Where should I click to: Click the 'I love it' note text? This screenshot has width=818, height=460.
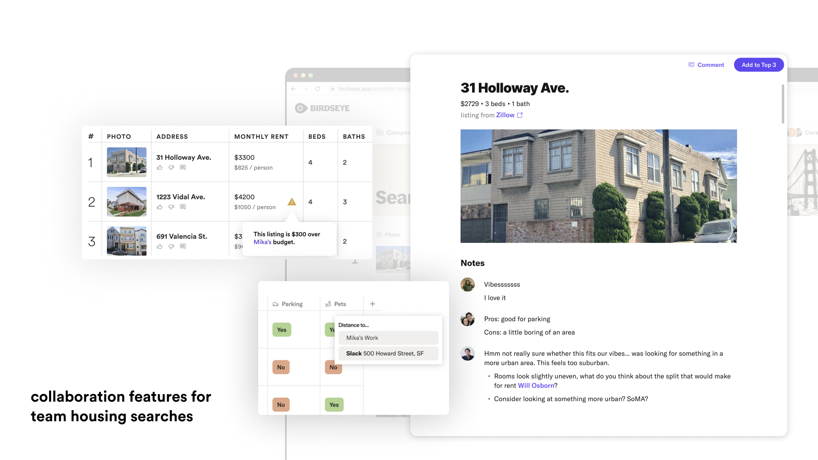(x=495, y=298)
